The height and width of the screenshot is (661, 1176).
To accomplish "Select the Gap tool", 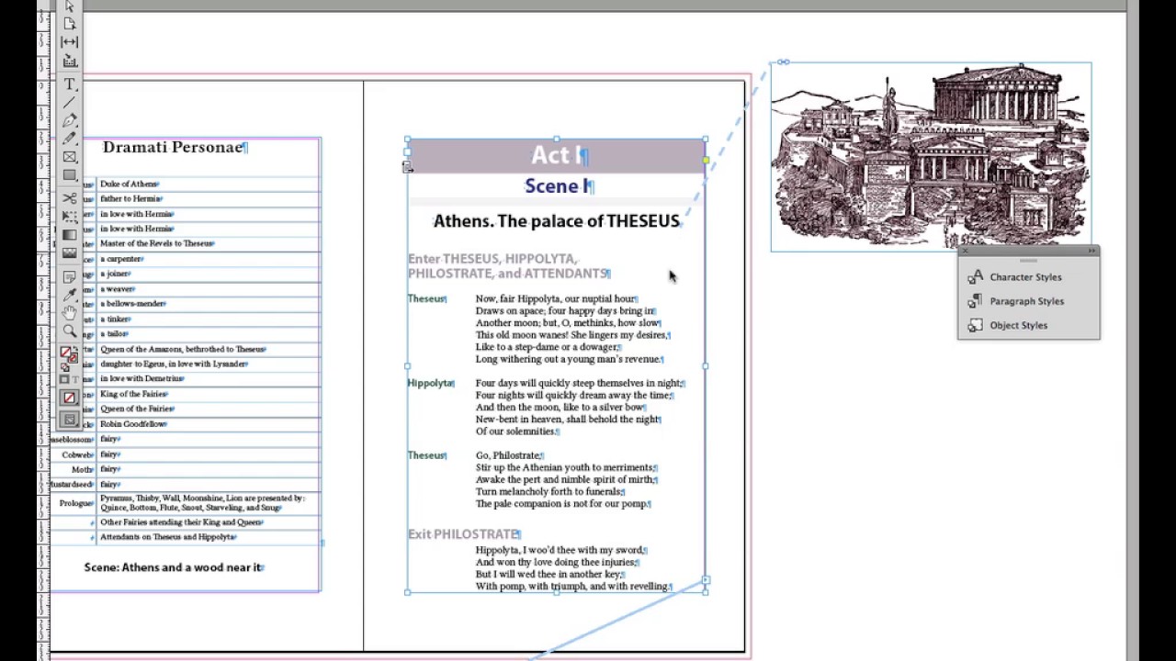I will tap(70, 42).
